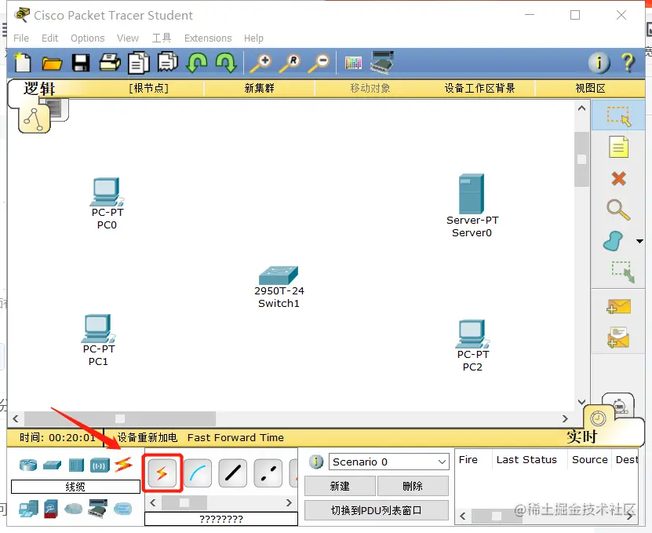This screenshot has height=533, width=652.
Task: Click the Zoom In magnifier icon
Action: coord(260,64)
